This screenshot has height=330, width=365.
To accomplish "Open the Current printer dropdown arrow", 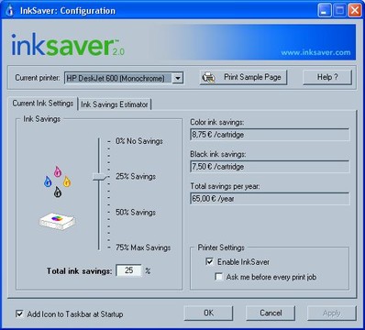I will coord(177,78).
